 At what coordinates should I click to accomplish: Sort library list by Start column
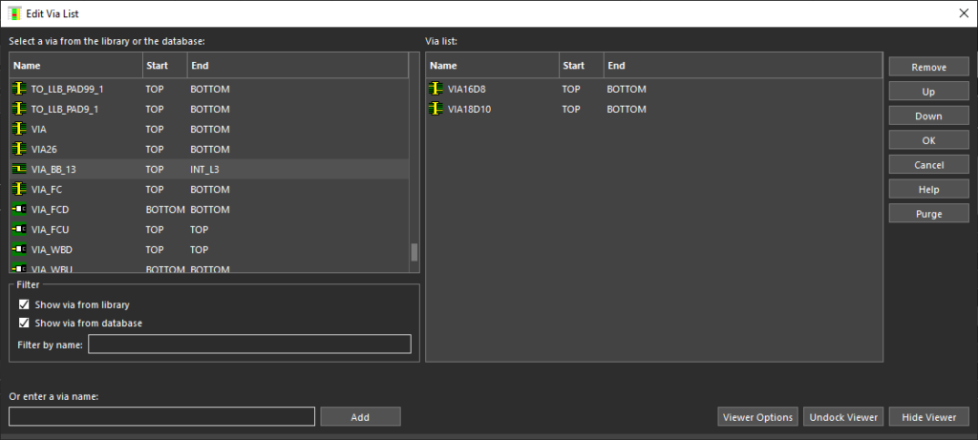click(162, 66)
